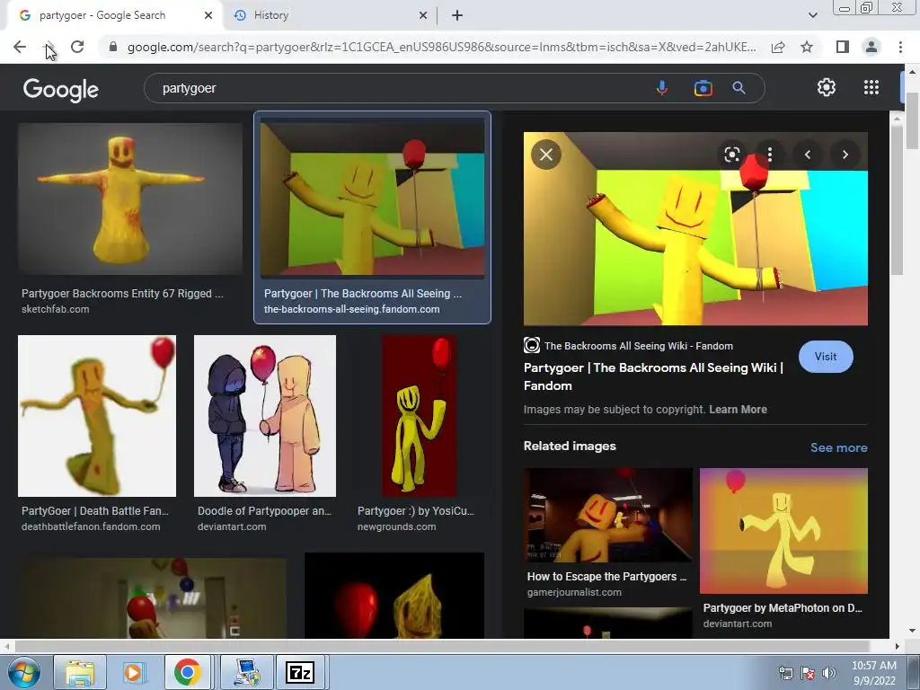The height and width of the screenshot is (690, 920).
Task: Select the sketchfab Partygoer Entity 67 thumbnail
Action: point(129,199)
